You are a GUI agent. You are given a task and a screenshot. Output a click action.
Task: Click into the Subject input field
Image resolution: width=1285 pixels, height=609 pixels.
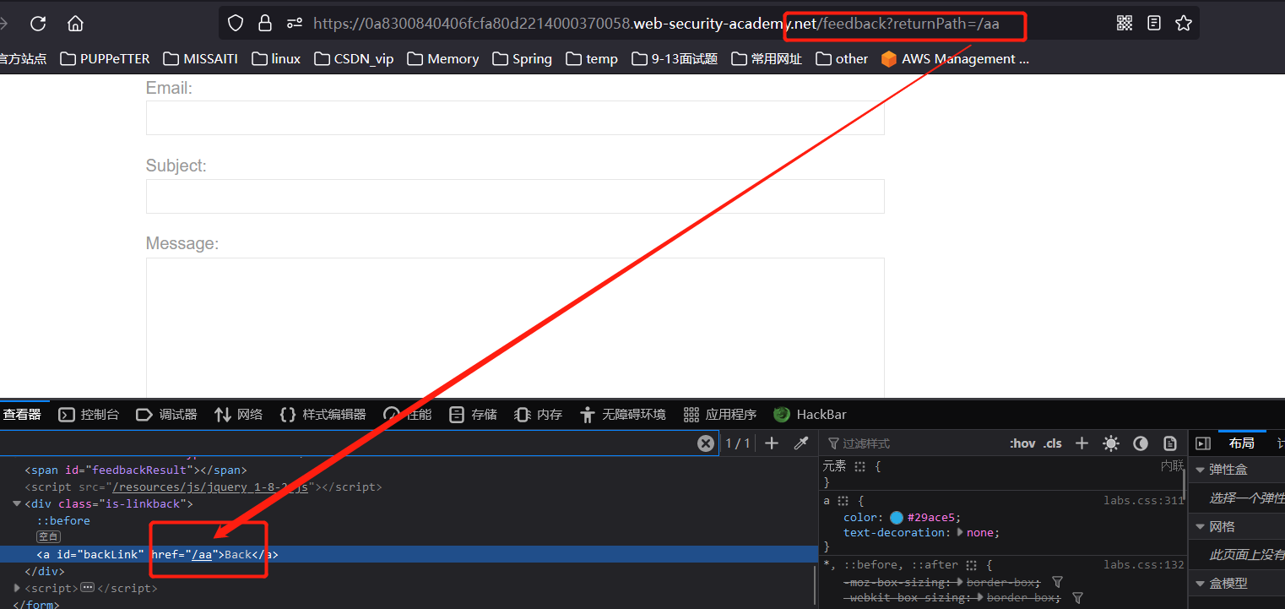[515, 196]
